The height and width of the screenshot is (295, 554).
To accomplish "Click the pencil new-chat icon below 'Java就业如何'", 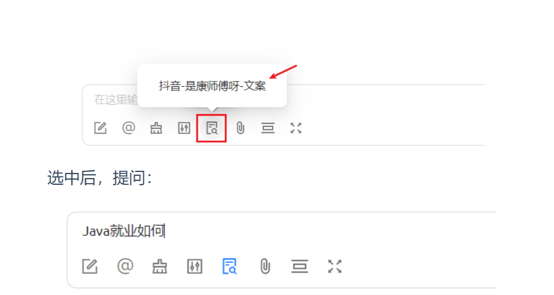I will 90,267.
